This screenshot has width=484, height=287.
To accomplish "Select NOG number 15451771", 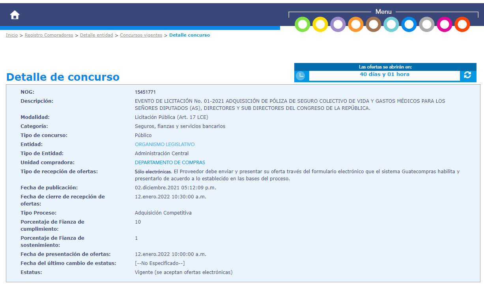I will [145, 92].
